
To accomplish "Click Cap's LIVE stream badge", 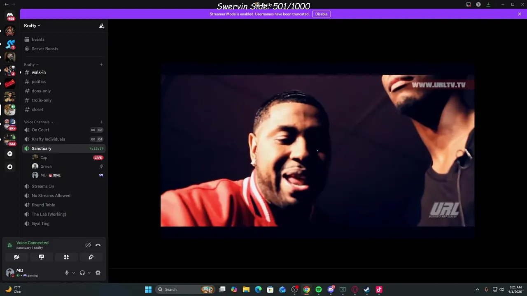I will [98, 157].
